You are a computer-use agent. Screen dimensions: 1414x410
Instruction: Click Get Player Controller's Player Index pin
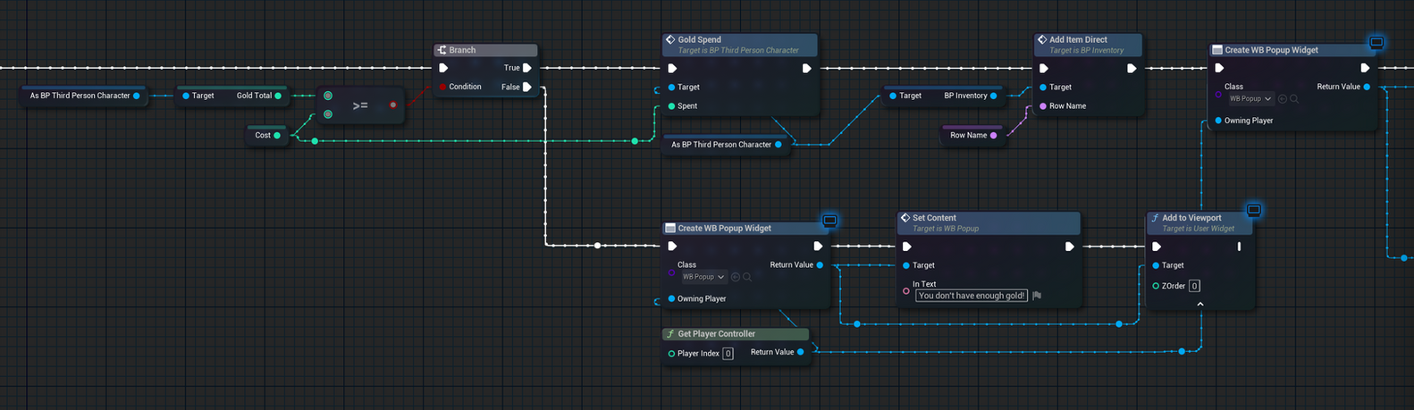coord(671,354)
